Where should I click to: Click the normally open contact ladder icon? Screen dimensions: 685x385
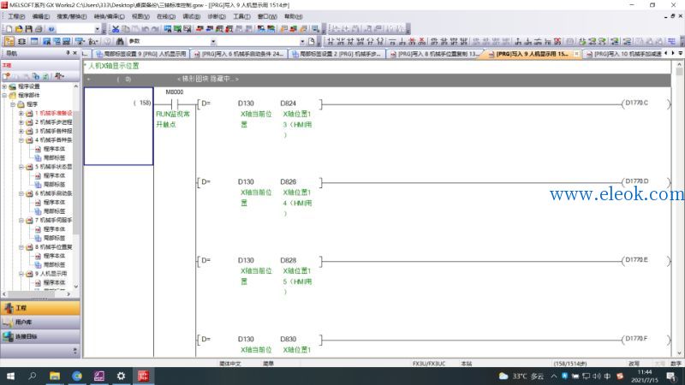(x=331, y=41)
